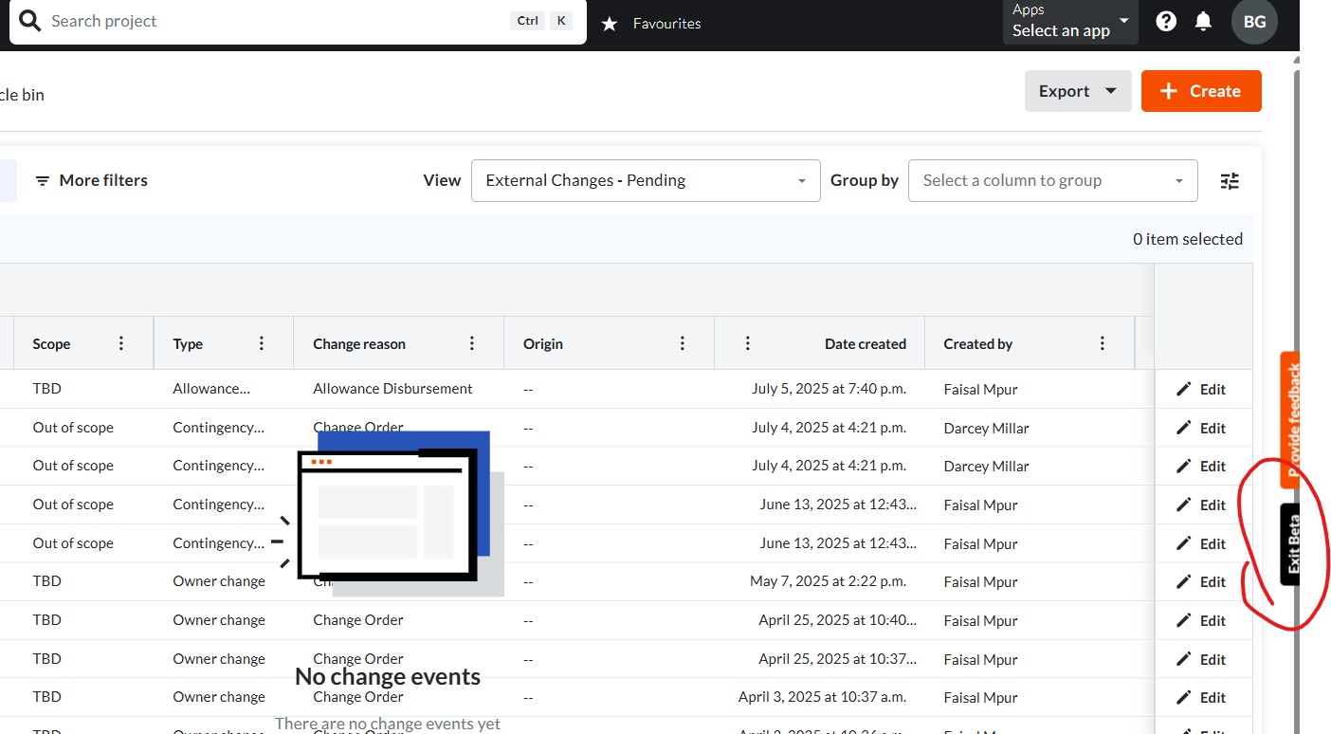Click the search magnifier icon

point(30,21)
